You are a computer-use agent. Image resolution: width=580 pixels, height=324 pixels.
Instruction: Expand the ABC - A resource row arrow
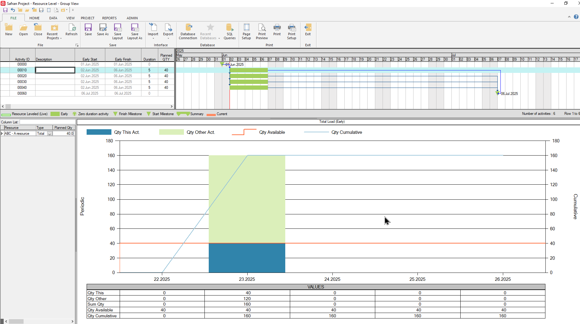[2, 134]
